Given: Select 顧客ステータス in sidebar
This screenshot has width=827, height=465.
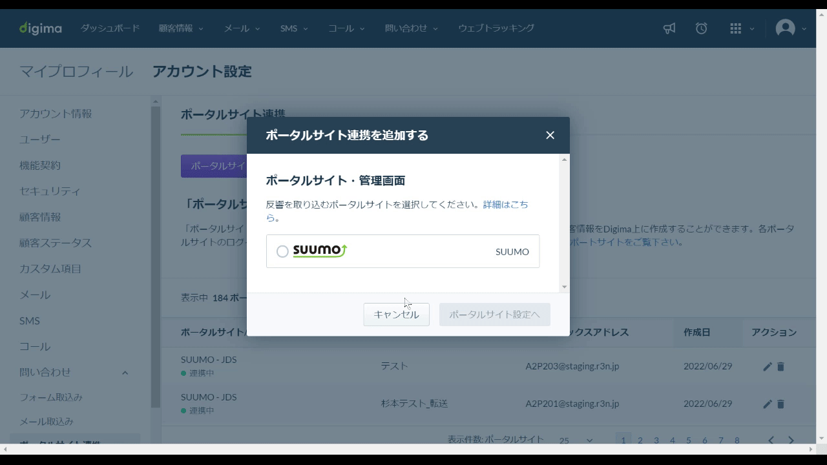Looking at the screenshot, I should click(x=56, y=243).
